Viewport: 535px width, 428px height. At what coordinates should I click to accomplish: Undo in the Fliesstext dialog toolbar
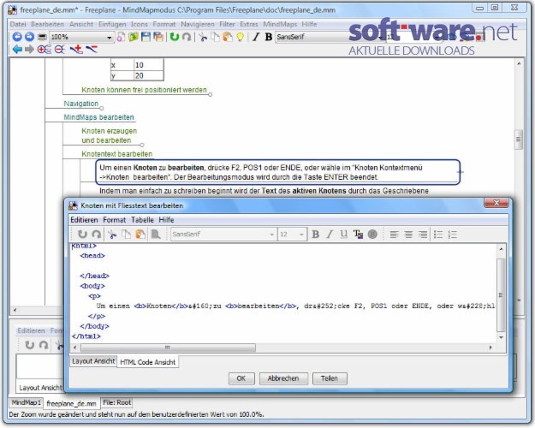[82, 235]
